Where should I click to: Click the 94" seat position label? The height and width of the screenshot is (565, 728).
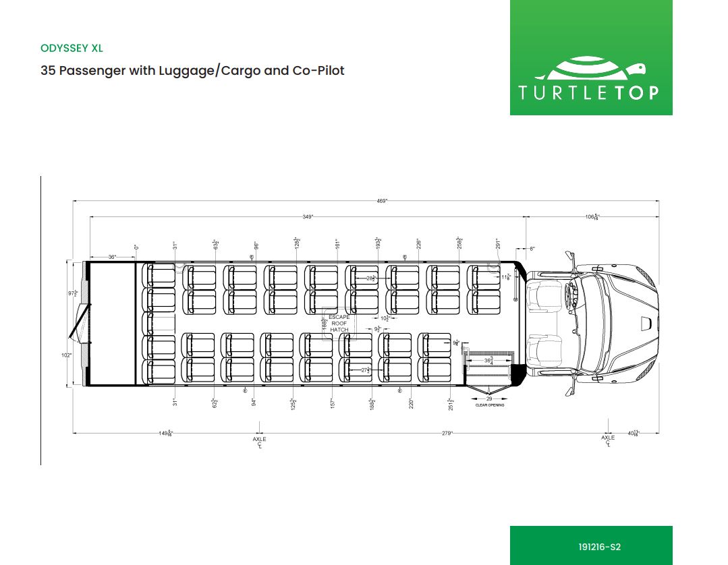[254, 402]
